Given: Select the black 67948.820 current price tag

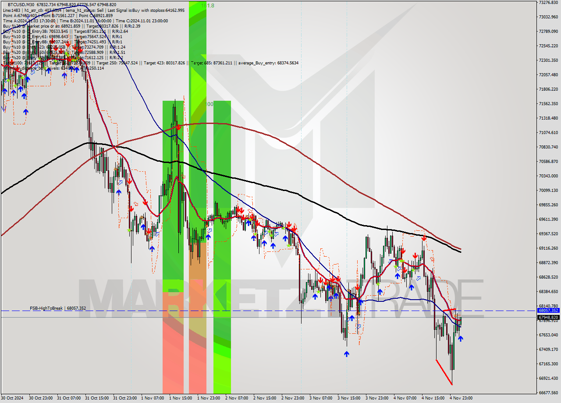Looking at the screenshot, I should [548, 317].
